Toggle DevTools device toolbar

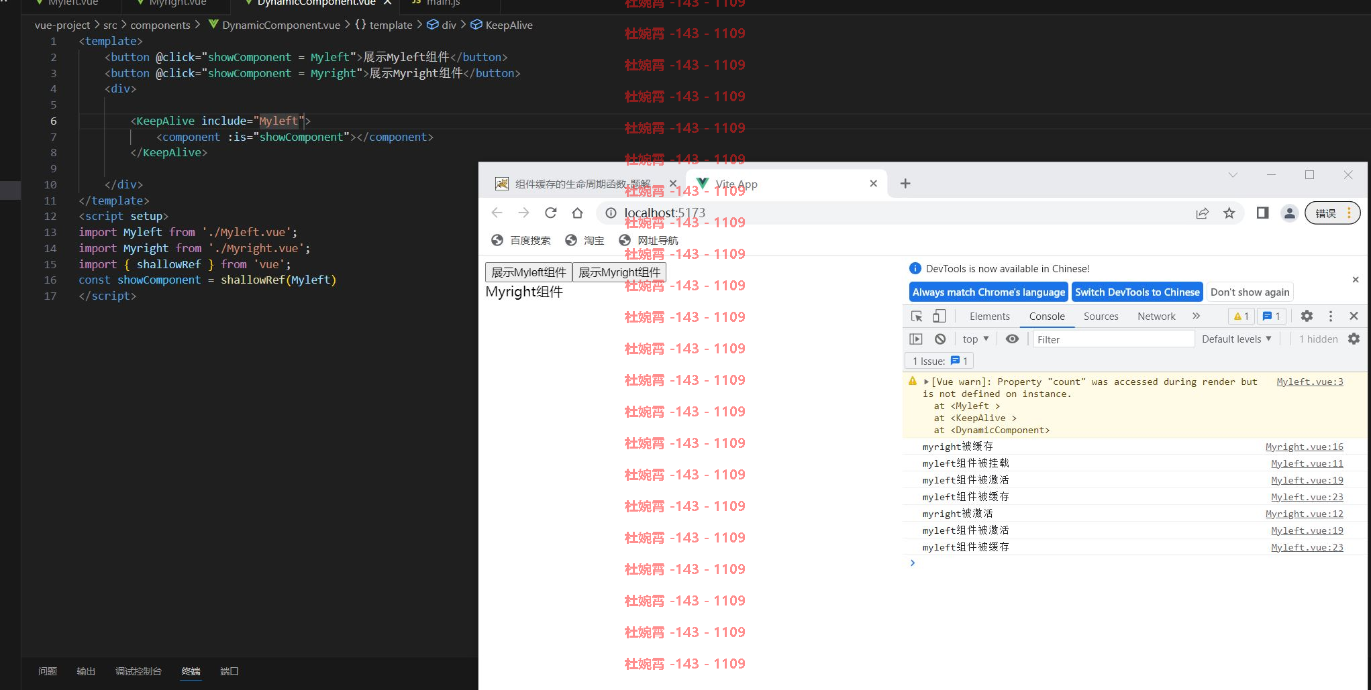point(940,316)
